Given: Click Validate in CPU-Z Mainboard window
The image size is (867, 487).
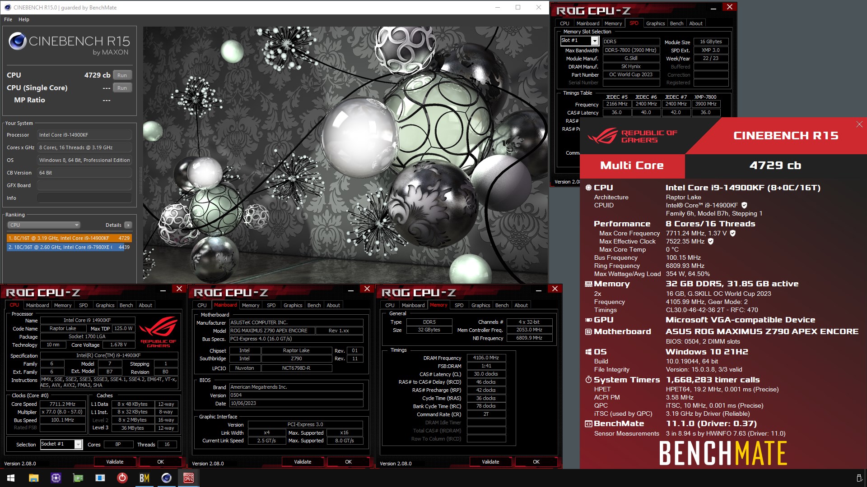Looking at the screenshot, I should pyautogui.click(x=303, y=462).
